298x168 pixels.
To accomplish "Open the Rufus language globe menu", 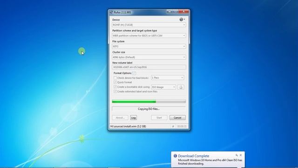I will tap(182, 20).
